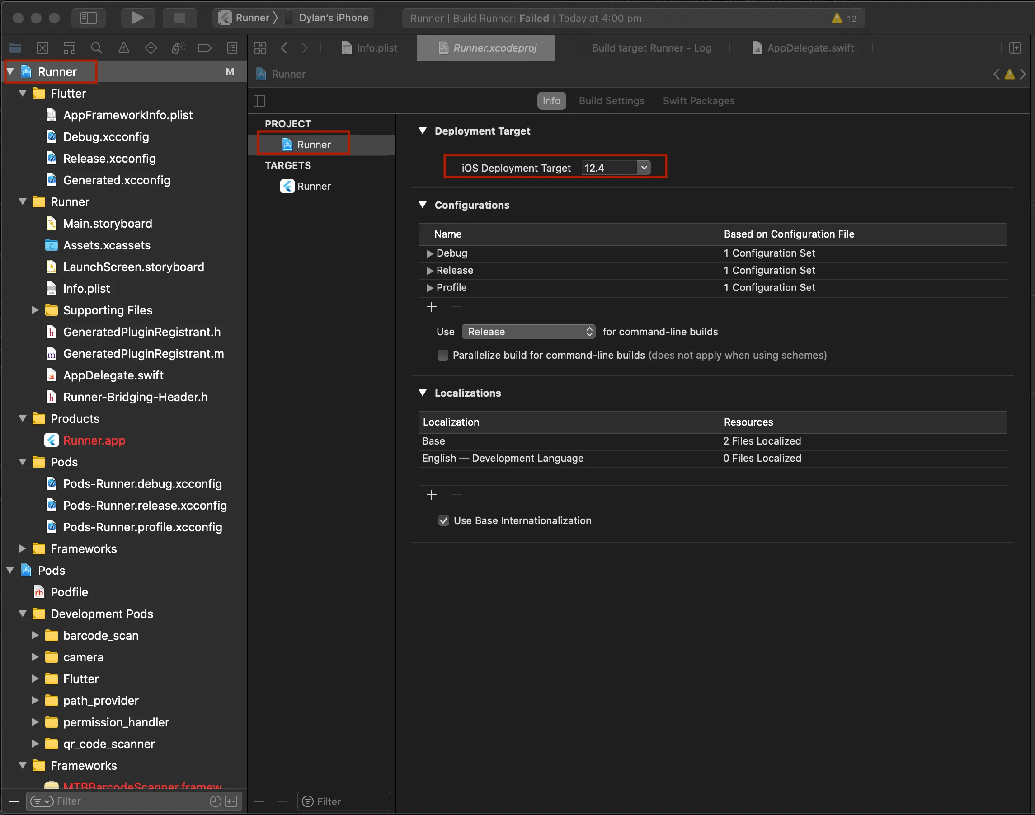Switch to Build target Runner - Log tab
Viewport: 1035px width, 815px height.
[651, 48]
